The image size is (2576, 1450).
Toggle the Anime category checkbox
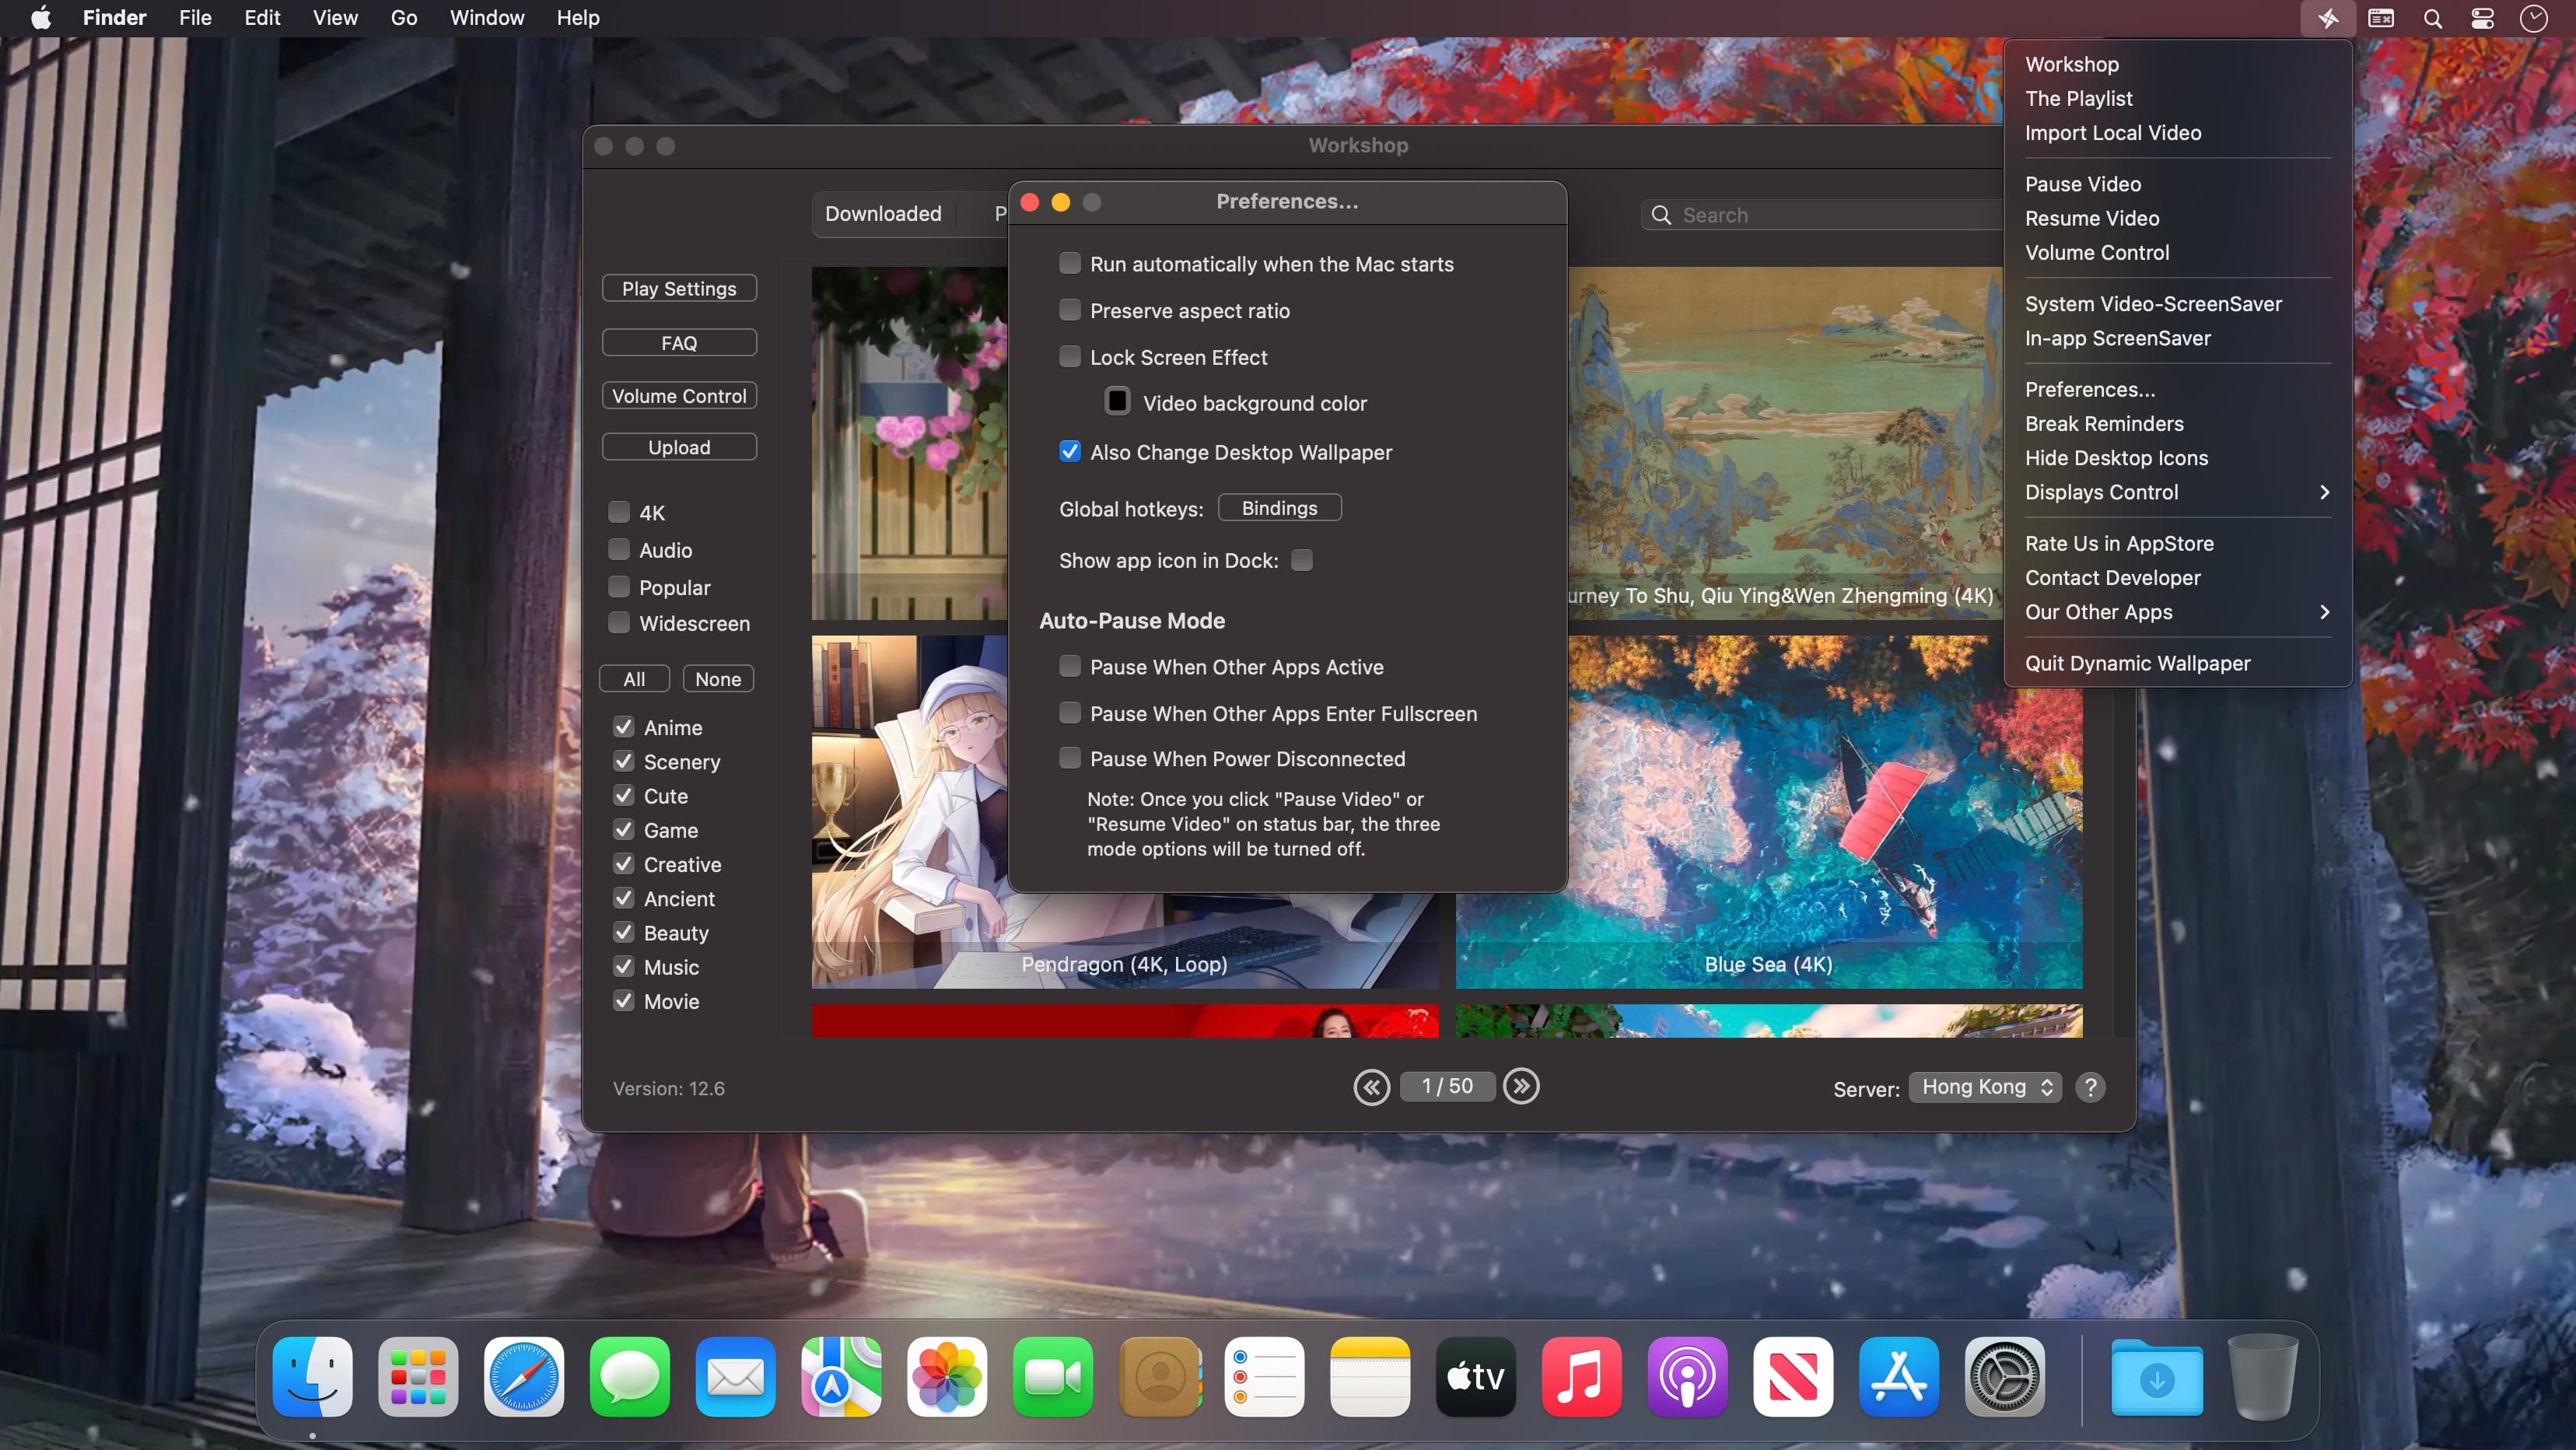coord(624,727)
